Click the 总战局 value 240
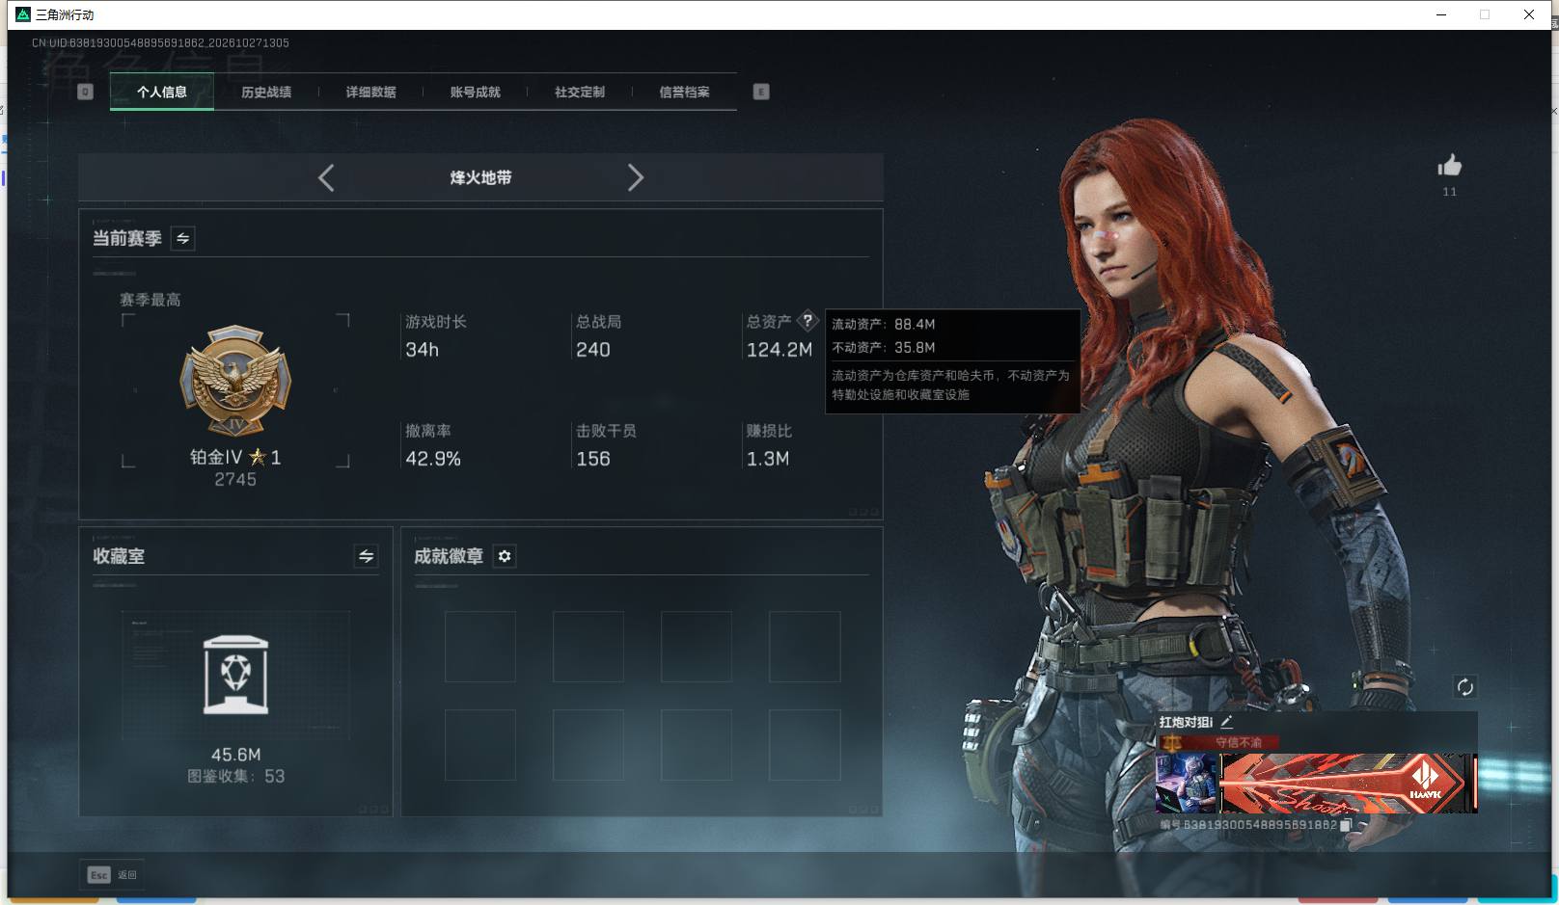This screenshot has width=1559, height=905. [x=593, y=350]
